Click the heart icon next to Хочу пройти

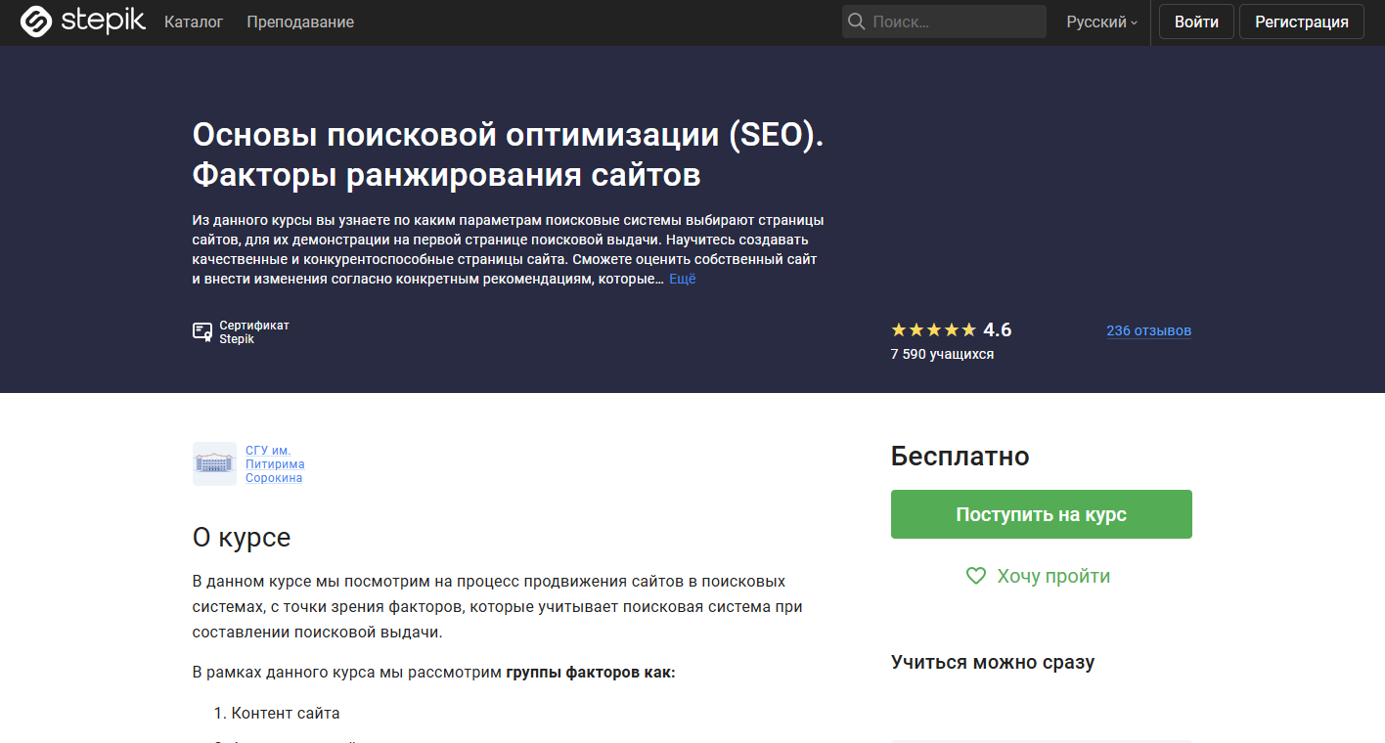tap(975, 576)
